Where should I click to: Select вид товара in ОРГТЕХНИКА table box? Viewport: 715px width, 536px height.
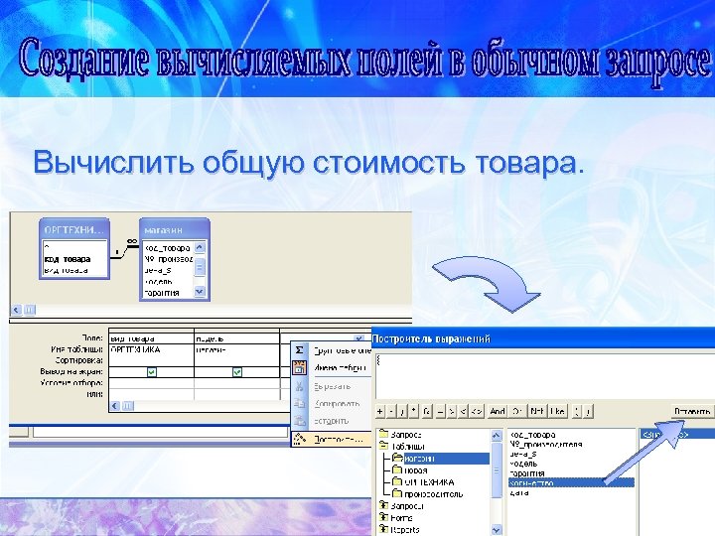pos(67,270)
